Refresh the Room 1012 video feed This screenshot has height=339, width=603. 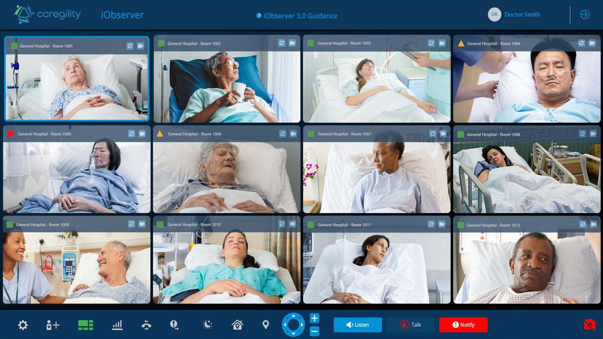pyautogui.click(x=582, y=224)
